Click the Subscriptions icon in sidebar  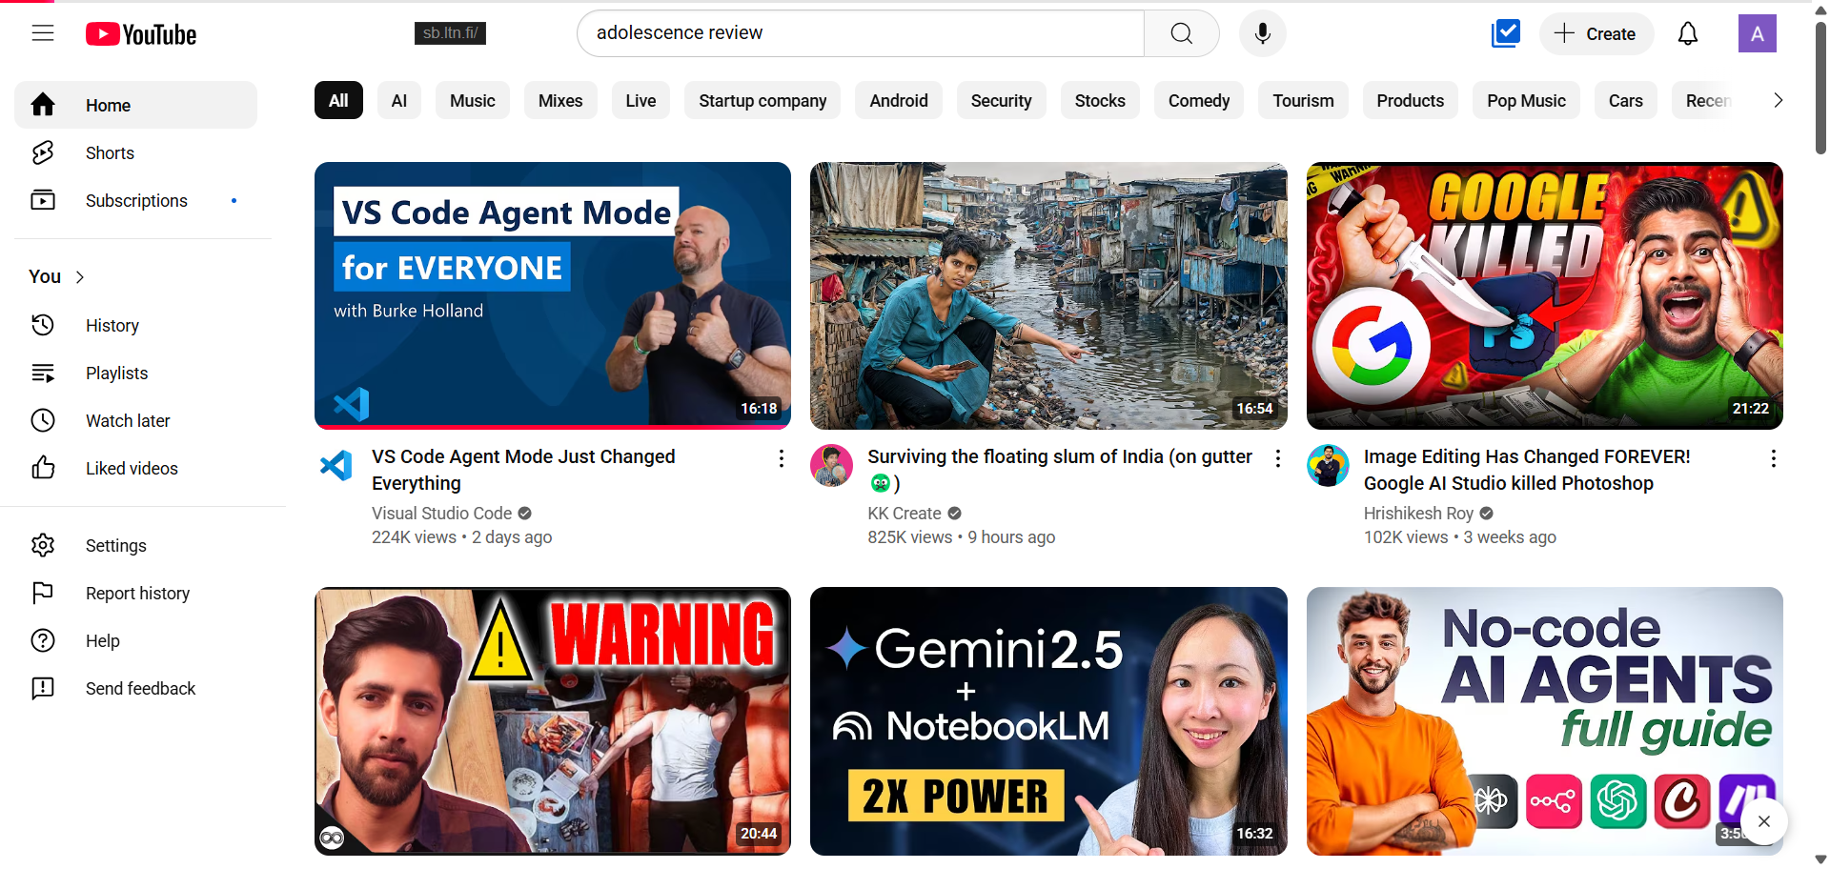coord(43,200)
